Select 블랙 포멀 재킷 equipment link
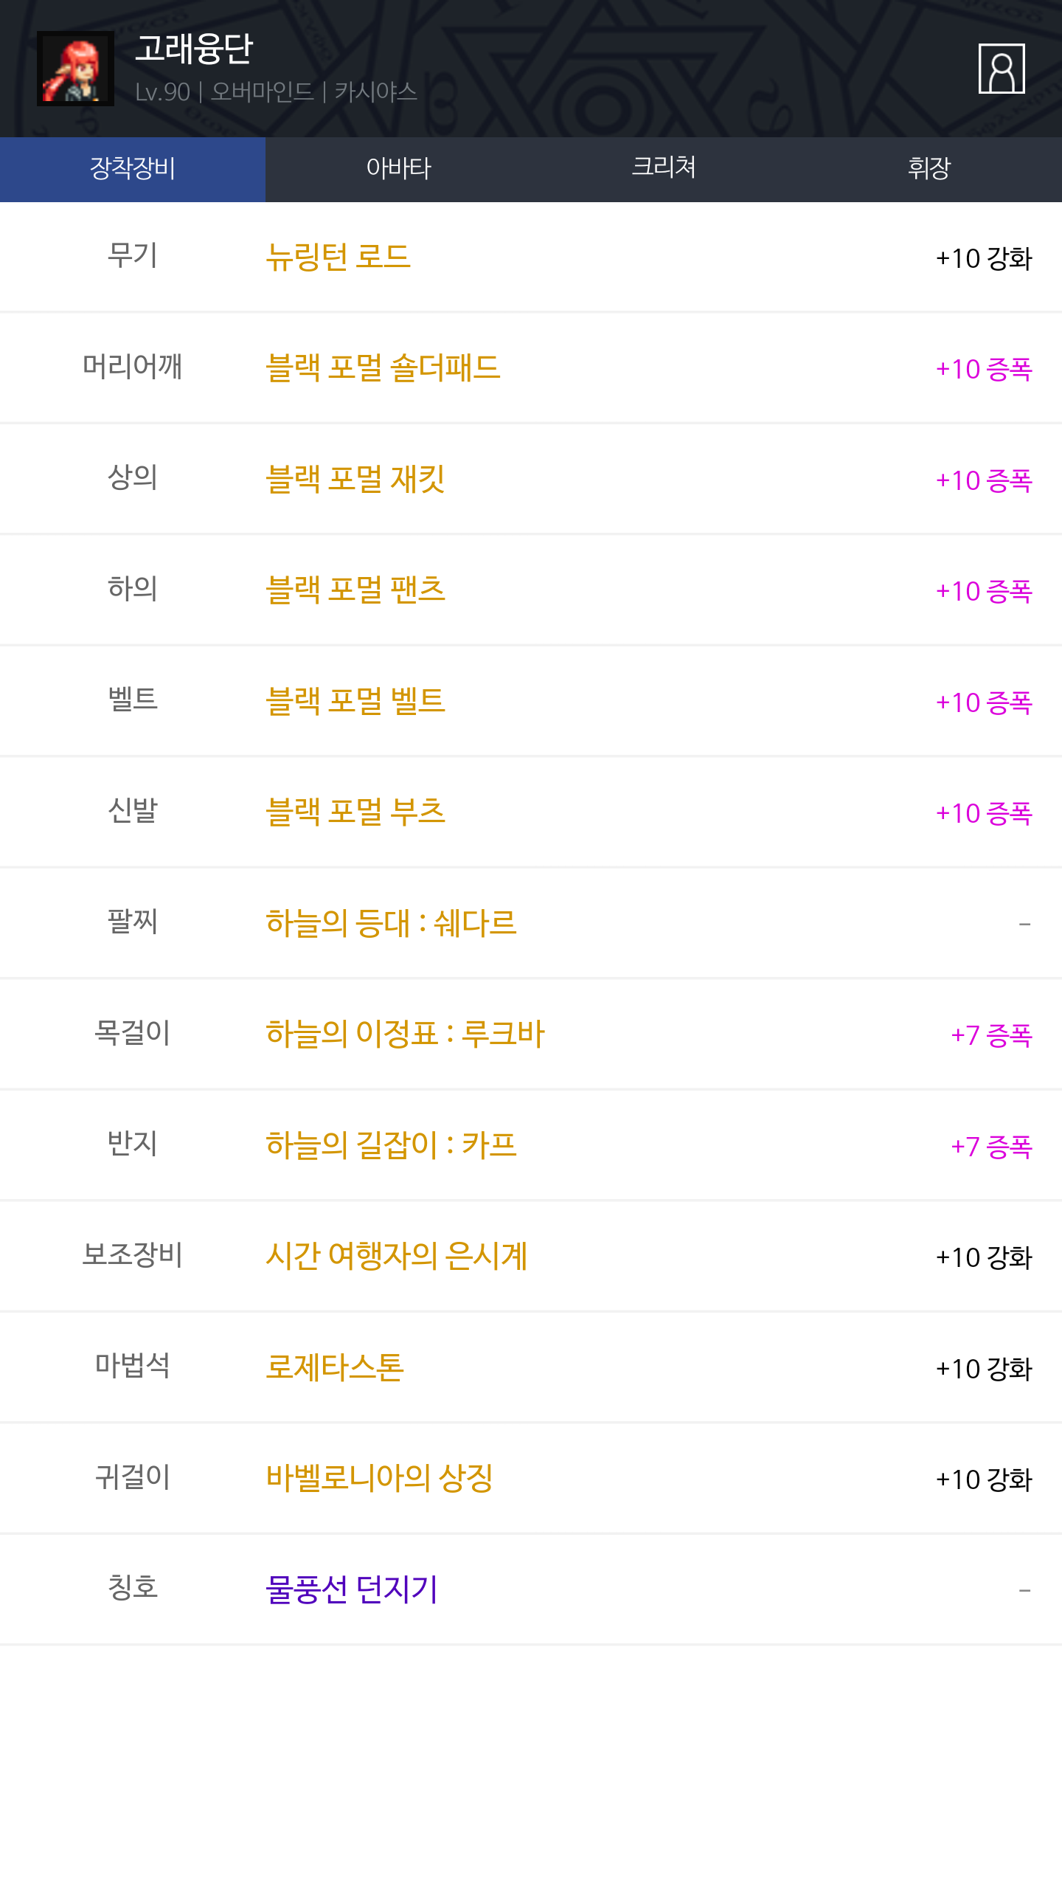Image resolution: width=1062 pixels, height=1889 pixels. pyautogui.click(x=355, y=480)
